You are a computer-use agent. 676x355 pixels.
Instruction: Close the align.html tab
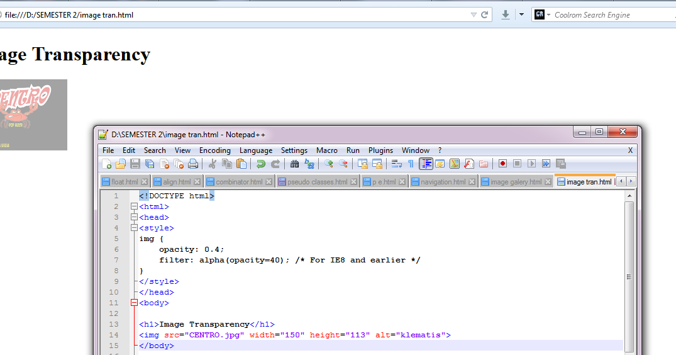click(197, 182)
